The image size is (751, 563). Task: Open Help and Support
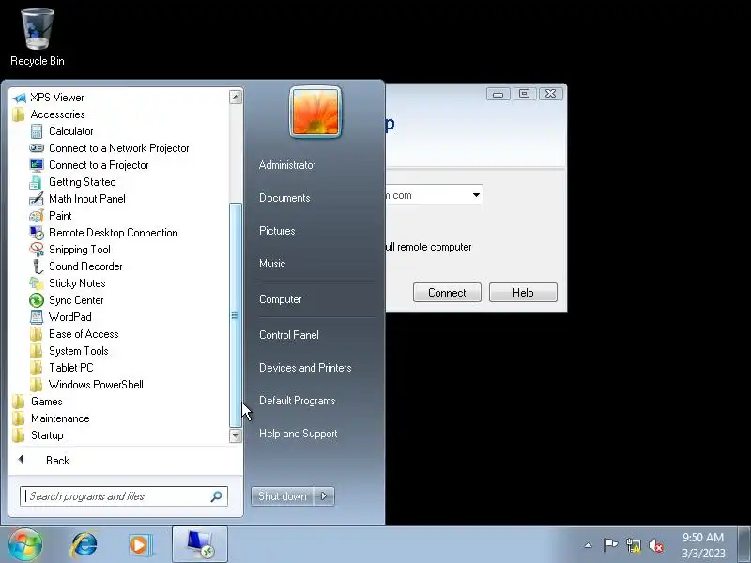coord(299,434)
